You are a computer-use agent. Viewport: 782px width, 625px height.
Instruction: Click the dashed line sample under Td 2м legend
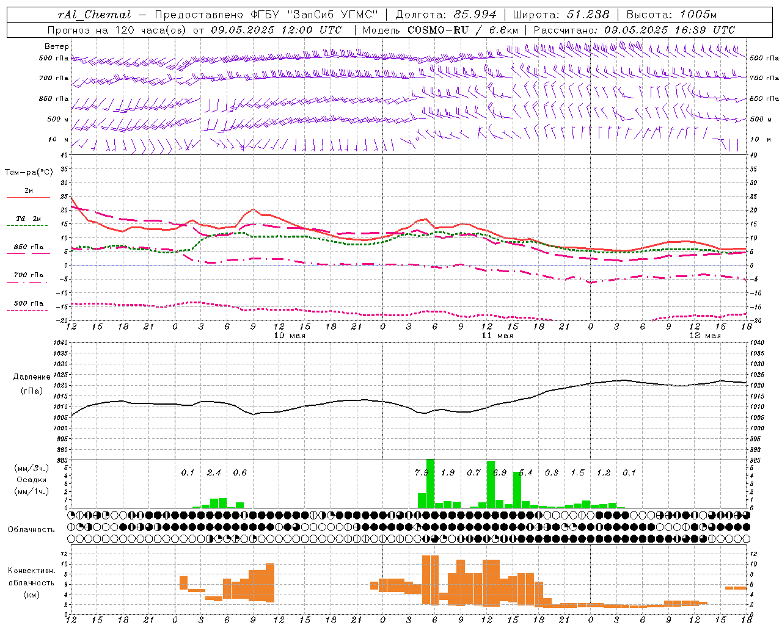tap(29, 226)
